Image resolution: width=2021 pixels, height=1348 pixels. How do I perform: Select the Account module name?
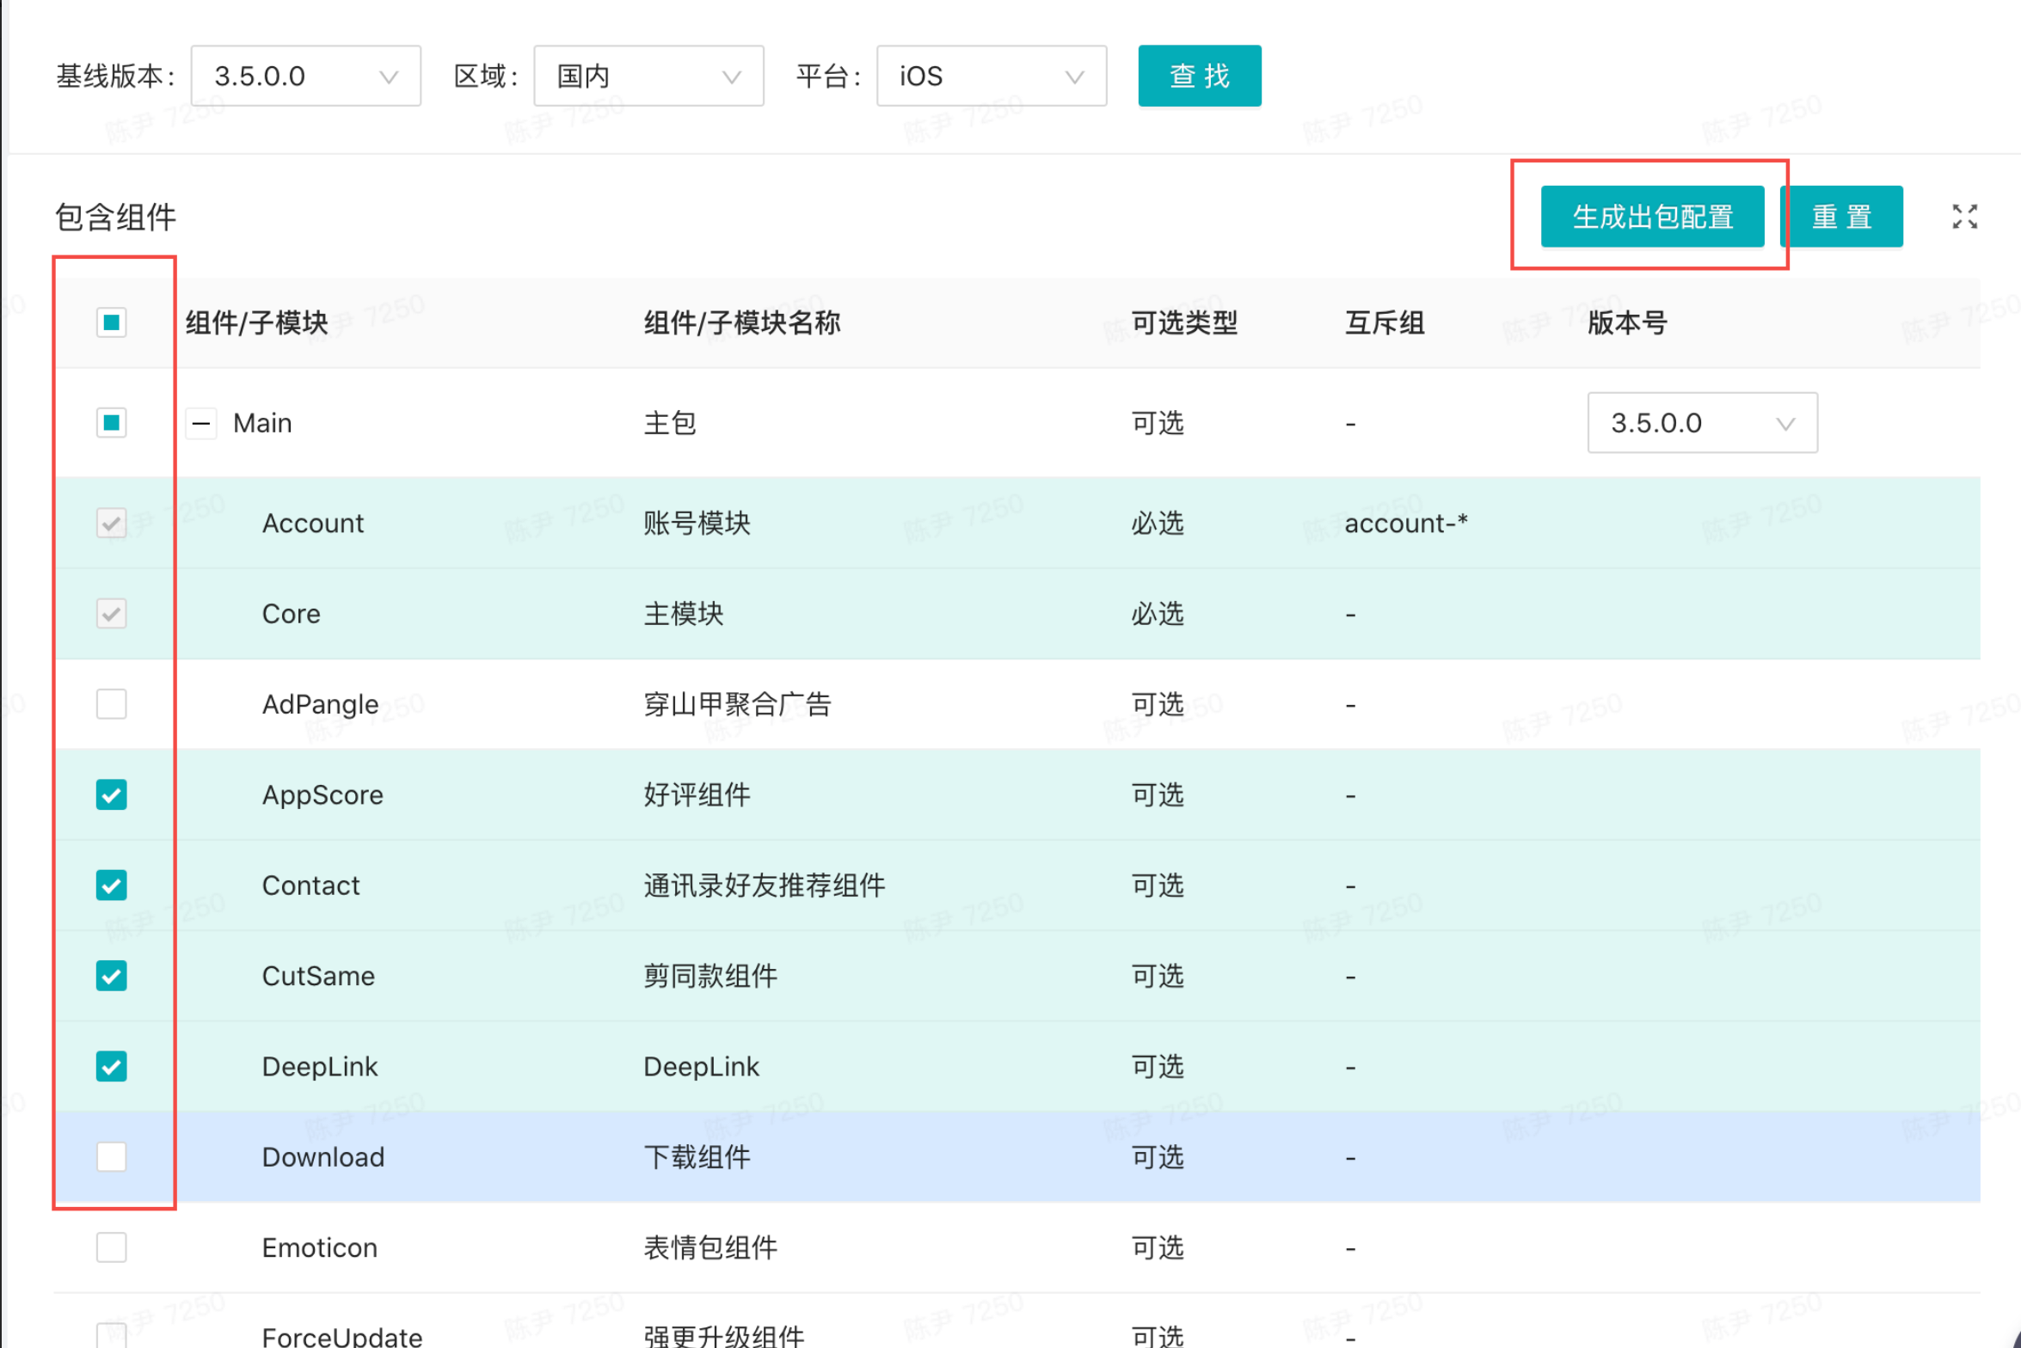313,523
